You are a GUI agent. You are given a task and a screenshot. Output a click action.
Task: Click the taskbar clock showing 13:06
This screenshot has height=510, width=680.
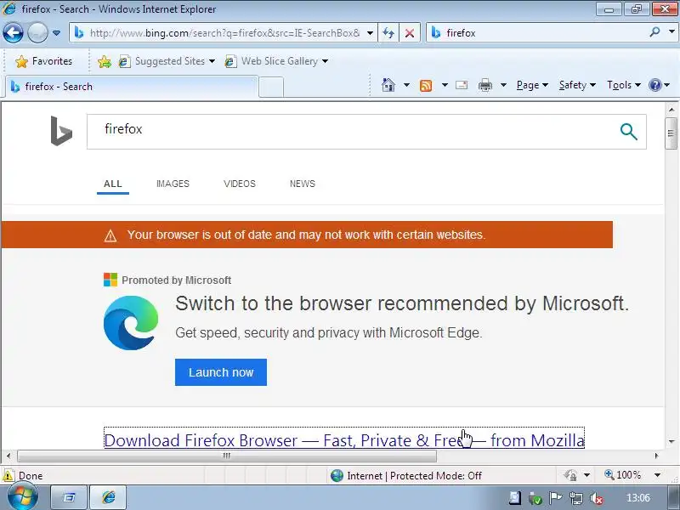pos(638,498)
